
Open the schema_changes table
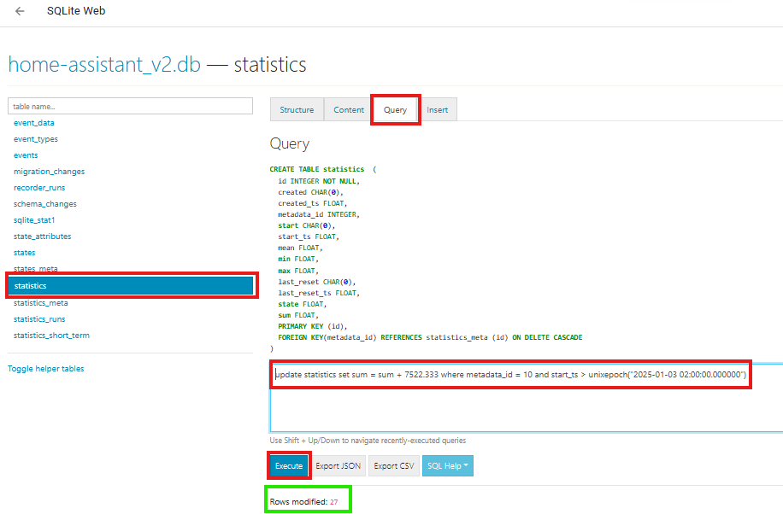(45, 204)
